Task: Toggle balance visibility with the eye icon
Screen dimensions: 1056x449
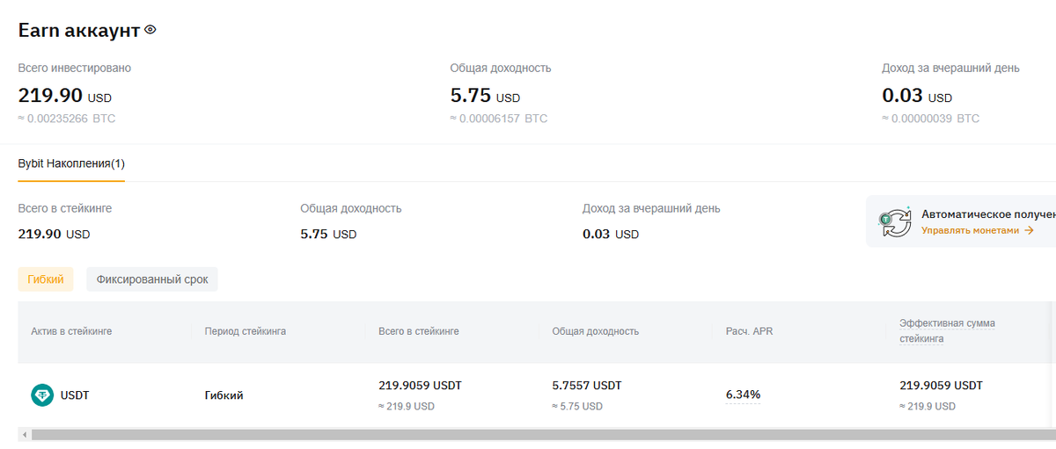Action: (x=150, y=29)
